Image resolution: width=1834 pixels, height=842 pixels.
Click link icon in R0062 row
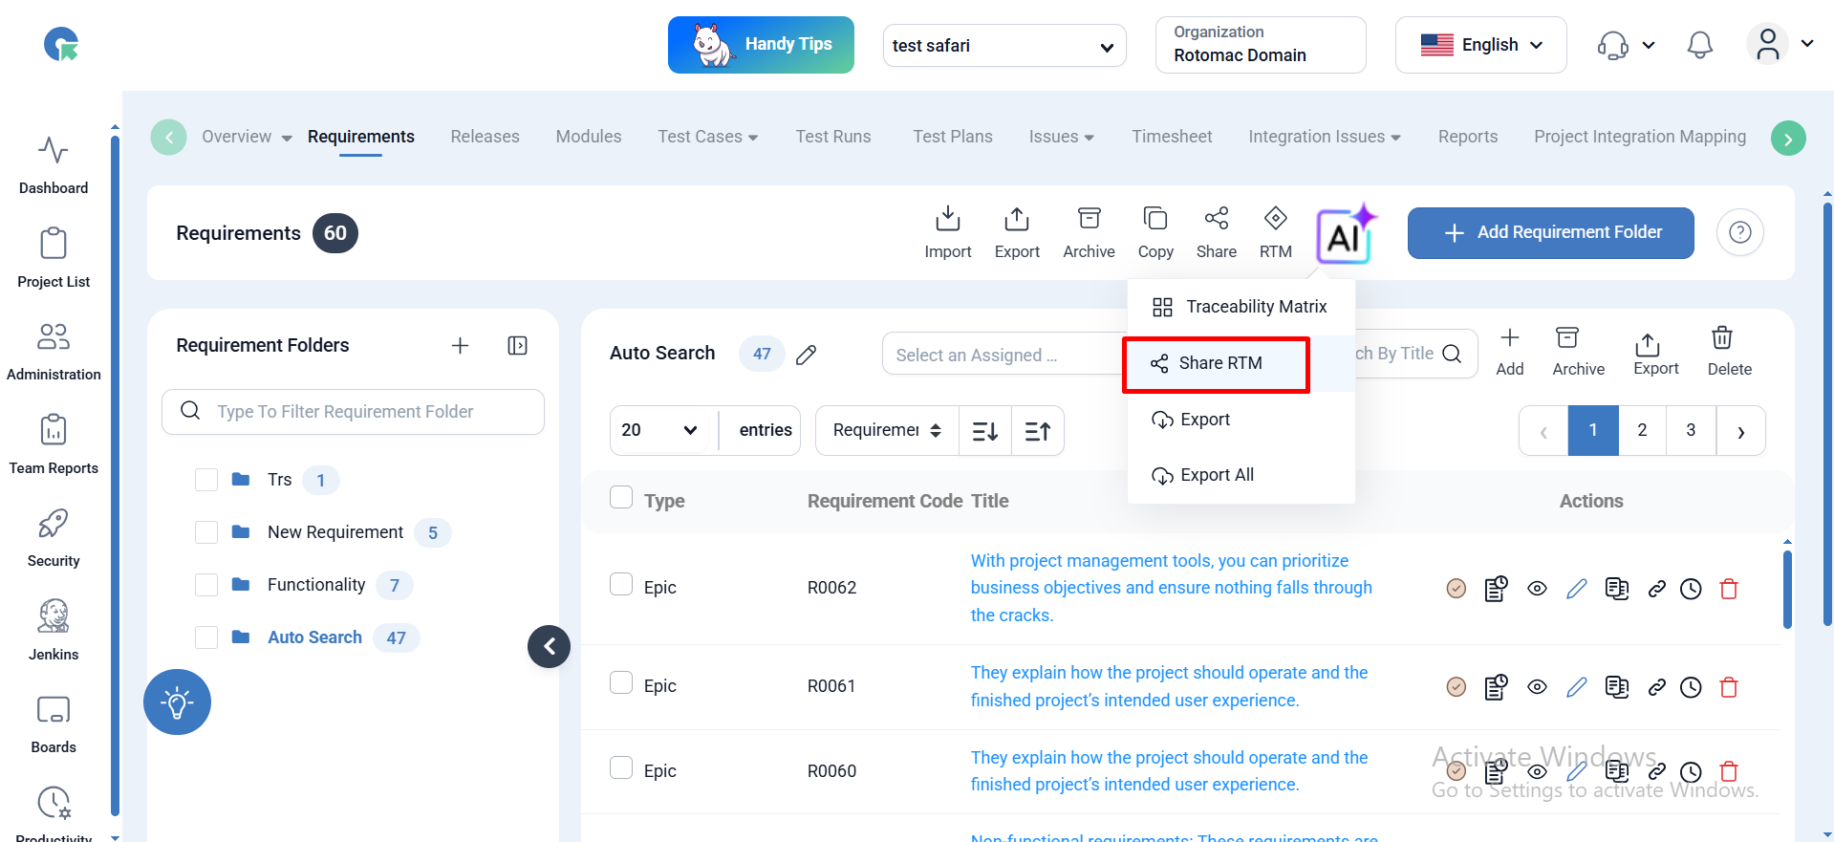1656,589
